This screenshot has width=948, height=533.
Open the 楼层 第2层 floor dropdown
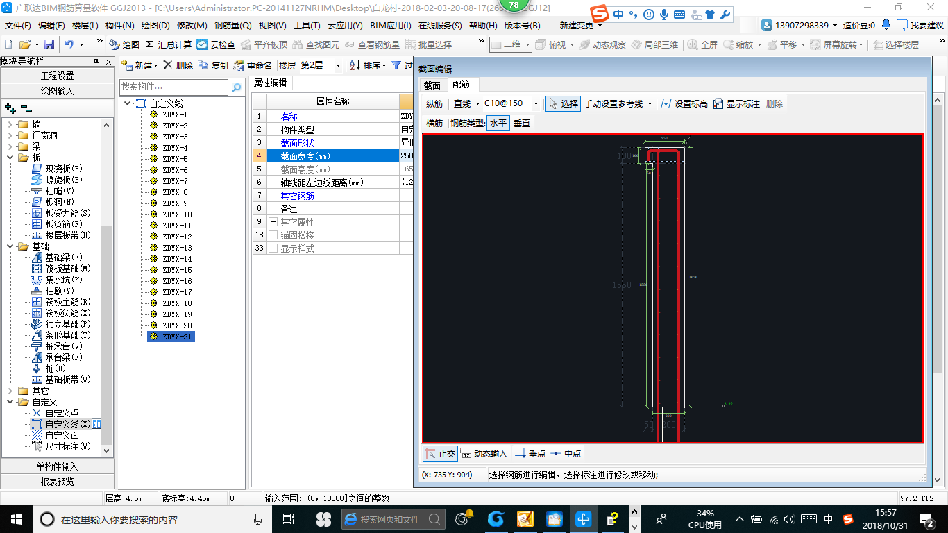(x=338, y=65)
